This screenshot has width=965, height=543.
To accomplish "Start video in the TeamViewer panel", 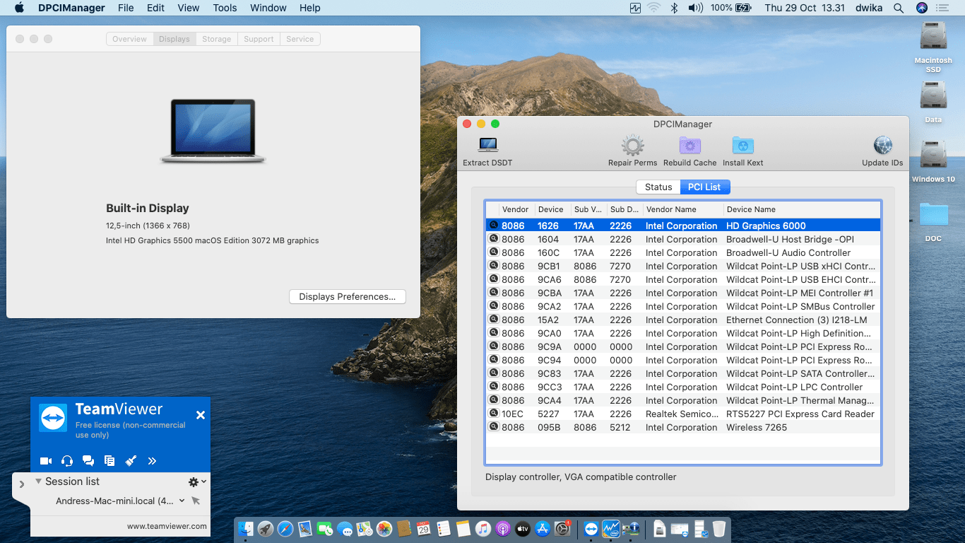I will point(46,461).
